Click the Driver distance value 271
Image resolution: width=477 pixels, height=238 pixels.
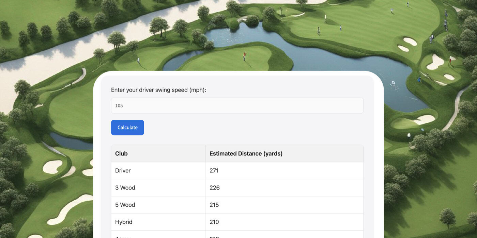tap(214, 170)
